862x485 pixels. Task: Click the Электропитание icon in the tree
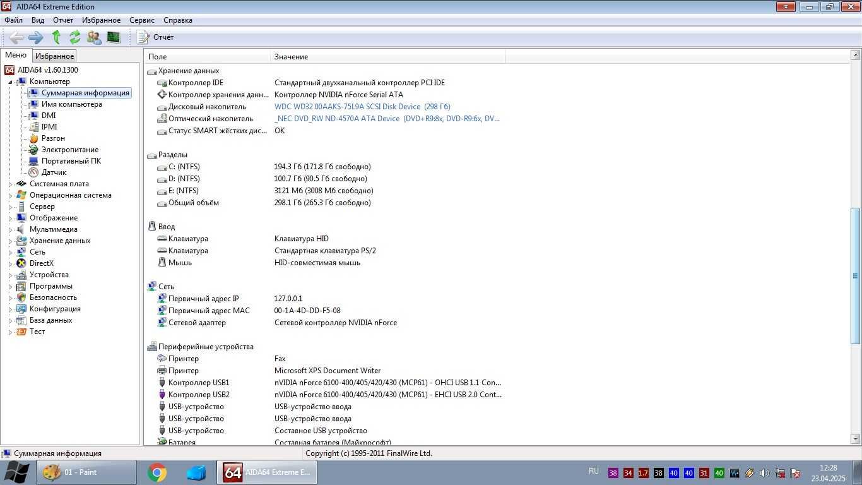[33, 150]
